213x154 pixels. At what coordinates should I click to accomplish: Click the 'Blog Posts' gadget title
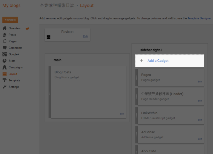[63, 72]
